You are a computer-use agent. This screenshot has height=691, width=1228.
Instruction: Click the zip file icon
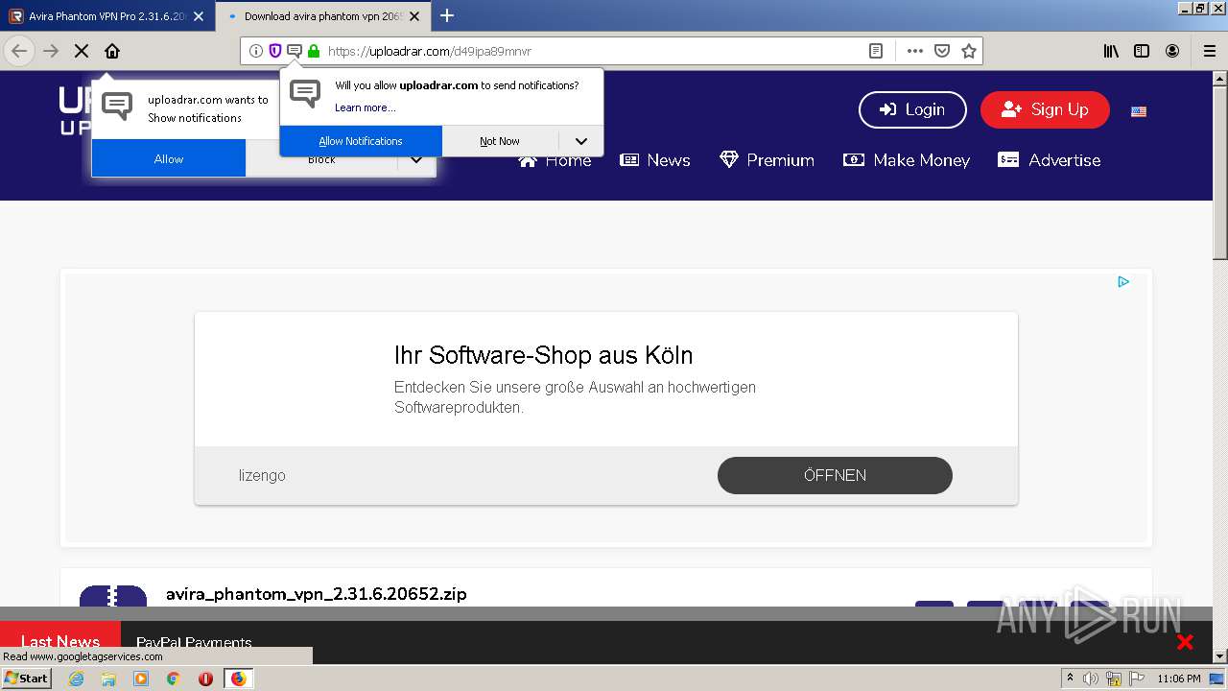click(113, 596)
